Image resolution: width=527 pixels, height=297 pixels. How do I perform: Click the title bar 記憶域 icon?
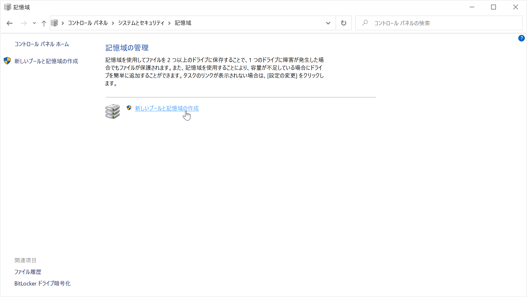7,7
